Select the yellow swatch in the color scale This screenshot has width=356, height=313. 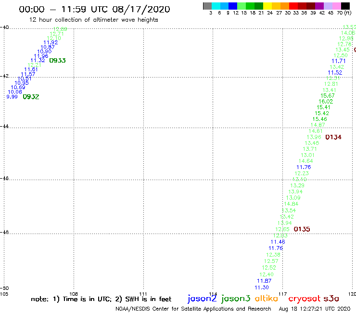click(x=267, y=6)
